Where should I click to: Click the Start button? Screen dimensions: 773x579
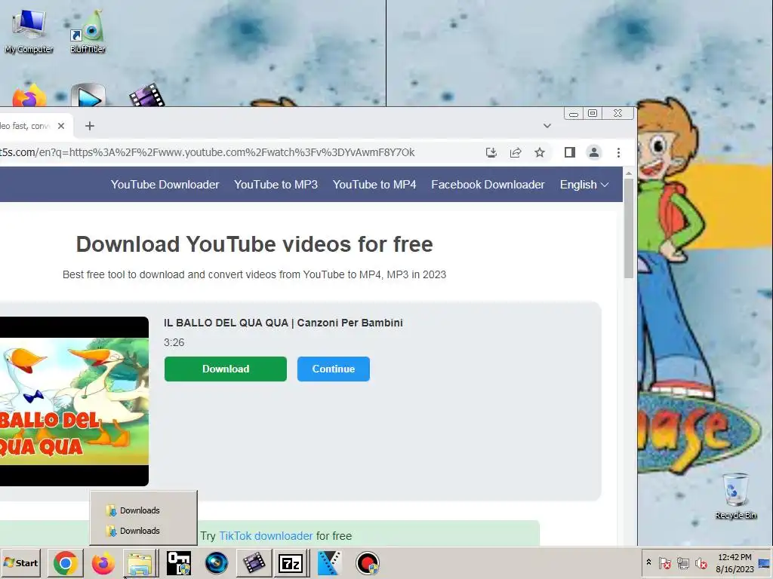[x=20, y=563]
